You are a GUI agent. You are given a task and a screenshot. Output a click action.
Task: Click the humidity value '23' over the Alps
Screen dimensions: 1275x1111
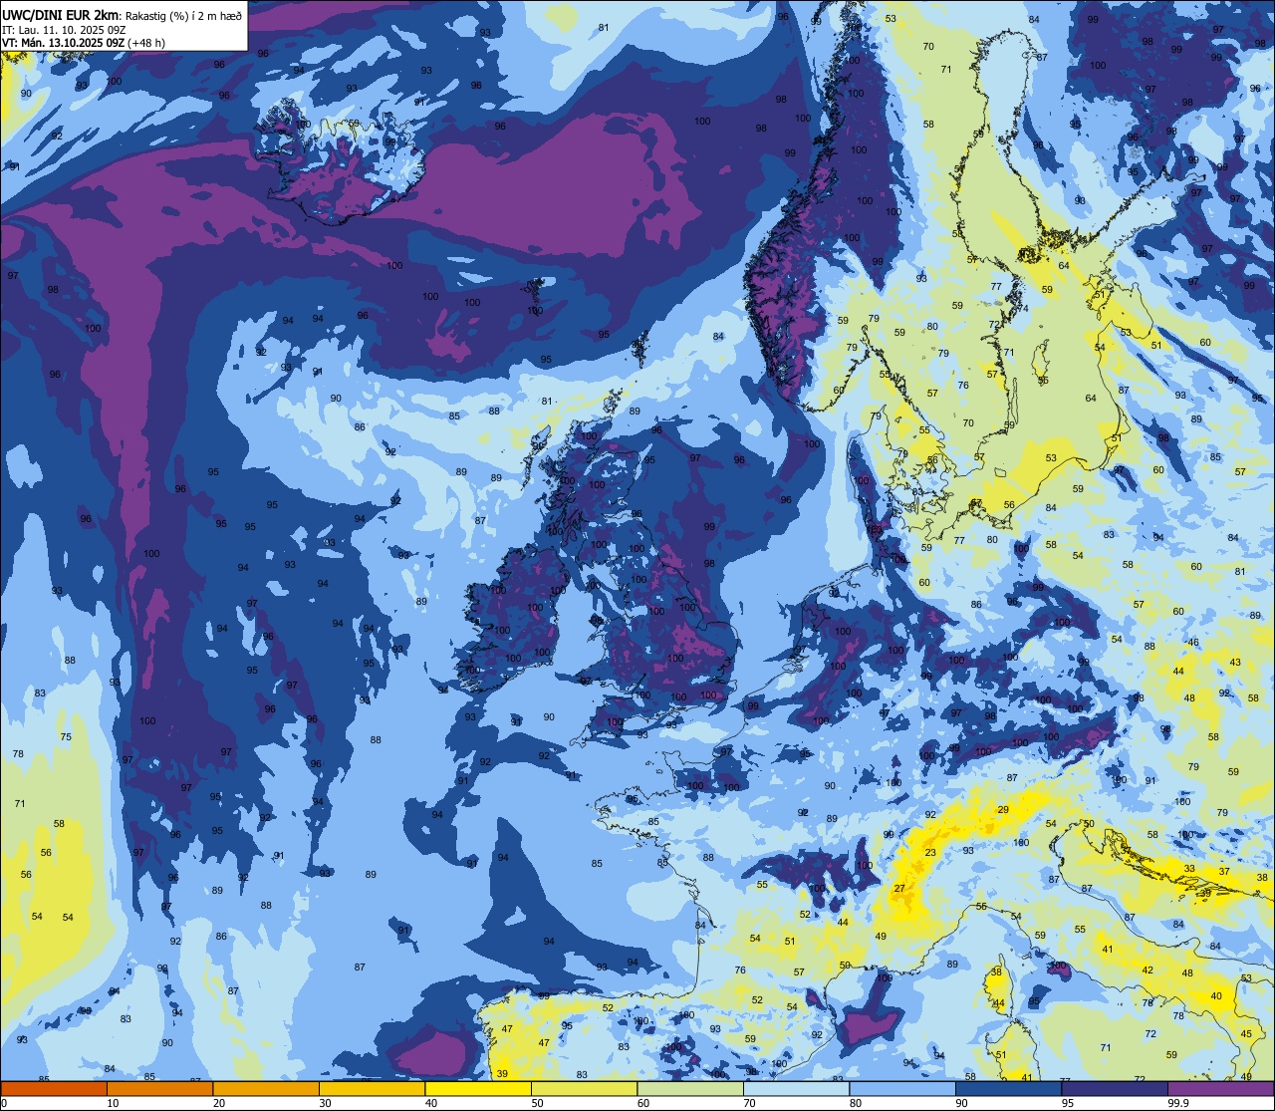pyautogui.click(x=930, y=853)
